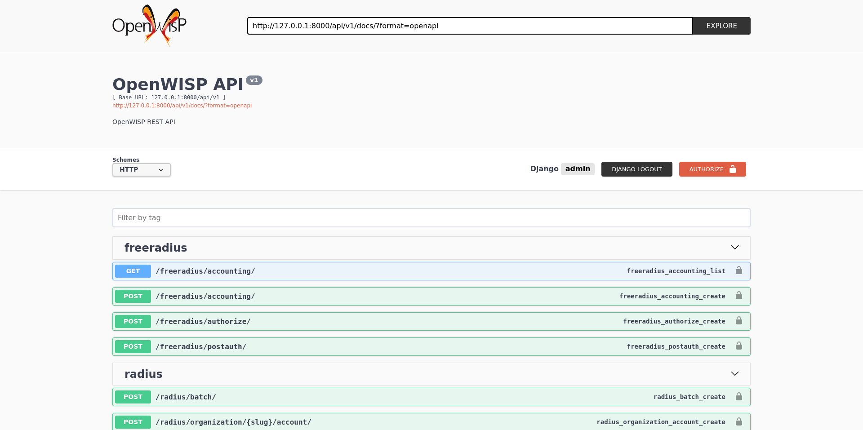Click the padlock inside the AUTHORIZE button

pos(733,169)
